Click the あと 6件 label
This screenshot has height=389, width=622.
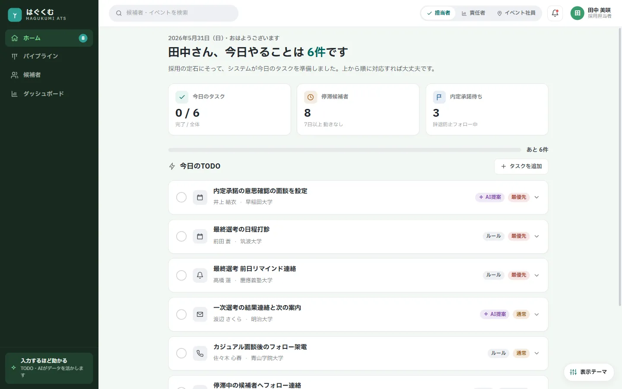coord(537,150)
